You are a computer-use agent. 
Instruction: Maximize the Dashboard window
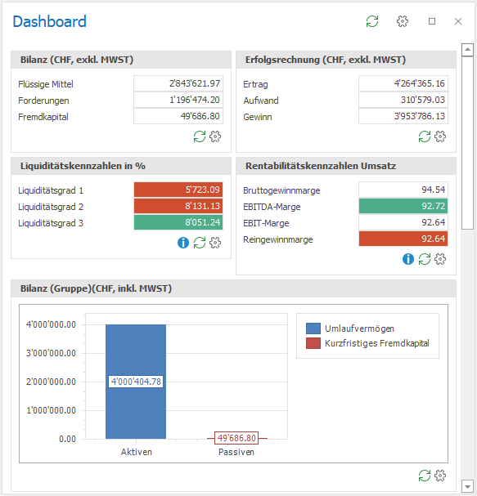click(x=432, y=21)
